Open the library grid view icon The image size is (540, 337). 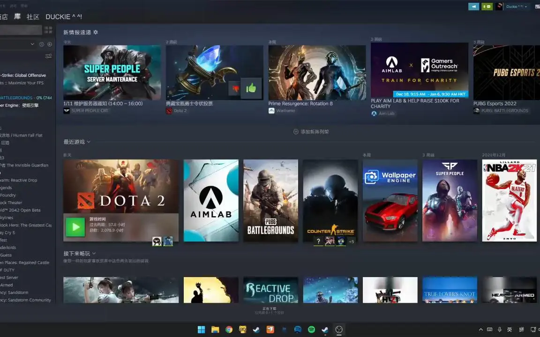click(x=48, y=30)
